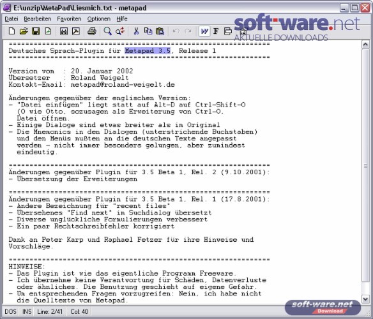Click the date '20. Januar 2002'
Screen dimensions: 373x319
pos(102,71)
